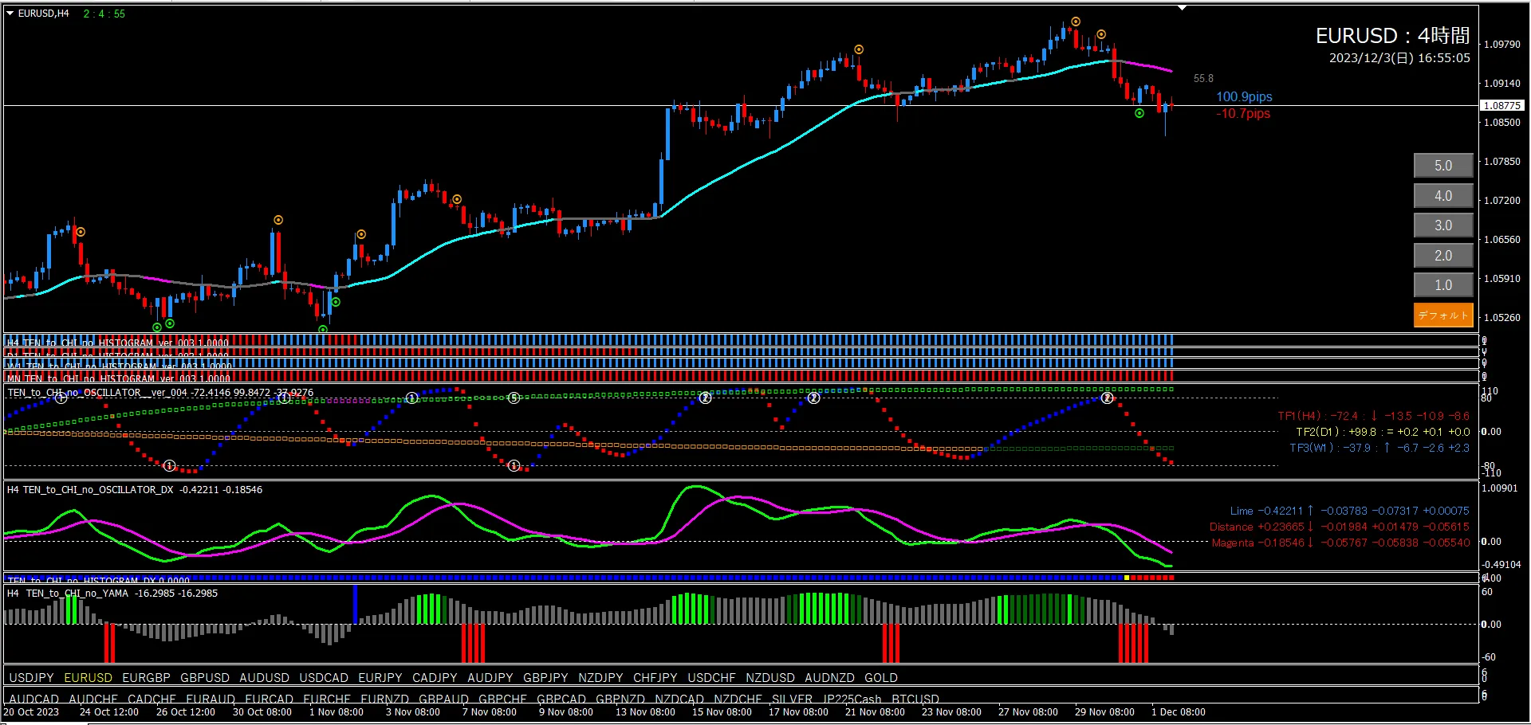Viewport: 1531px width, 725px height.
Task: Switch chart to EURNZD symbol
Action: 385,700
